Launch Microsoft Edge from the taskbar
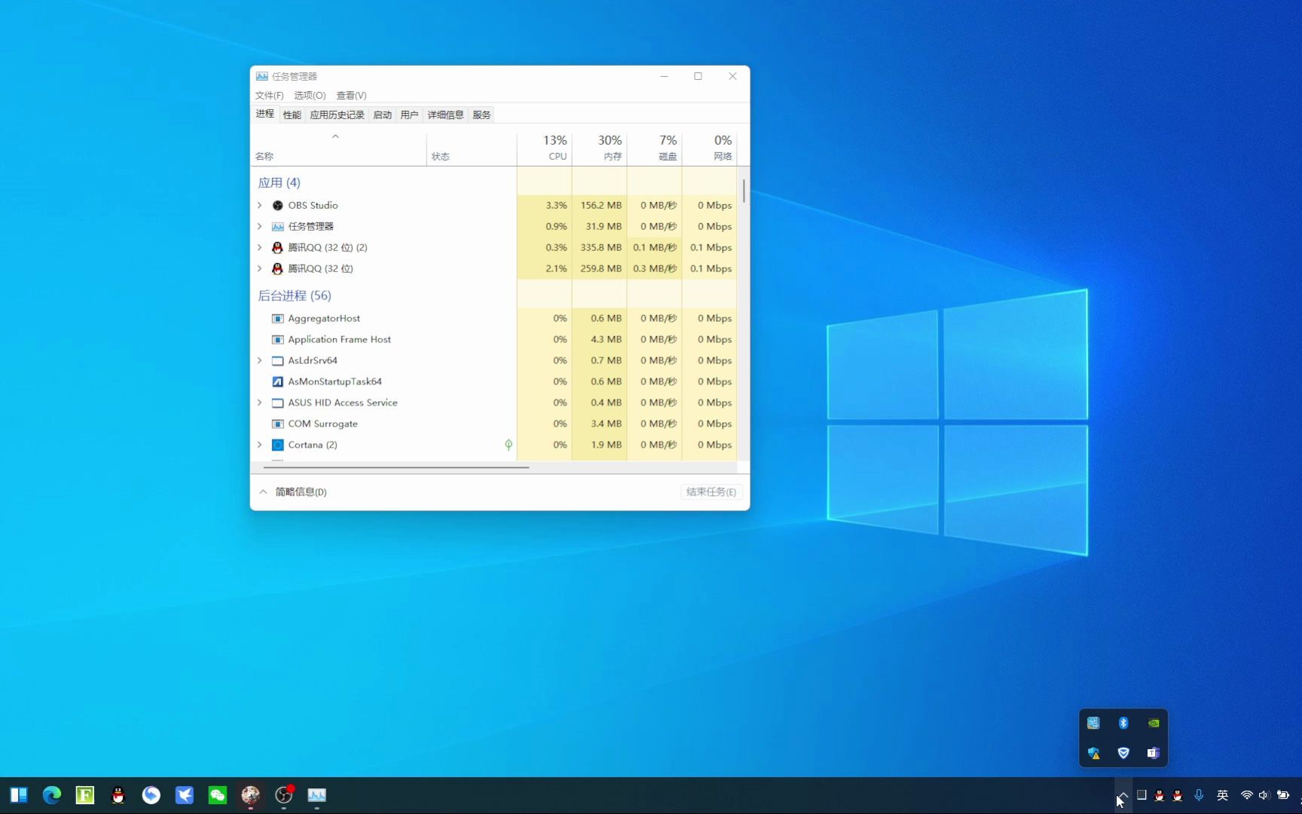1302x814 pixels. click(52, 795)
